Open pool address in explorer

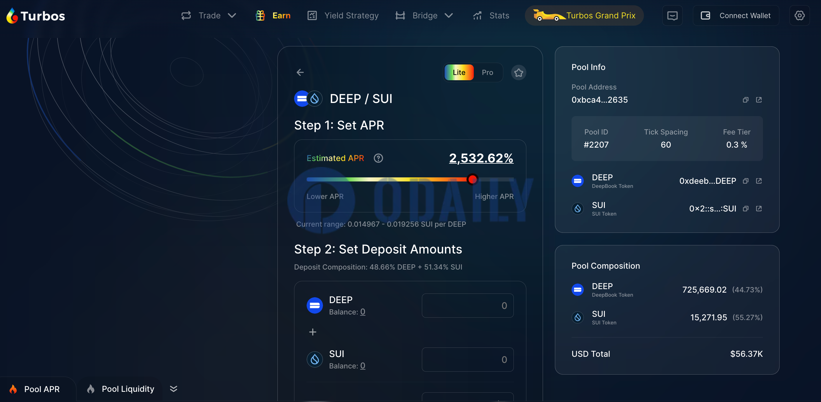tap(759, 100)
